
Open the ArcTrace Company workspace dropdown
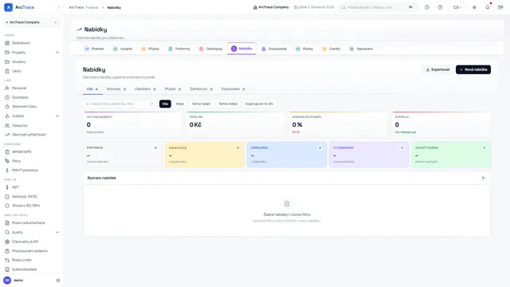coord(32,22)
